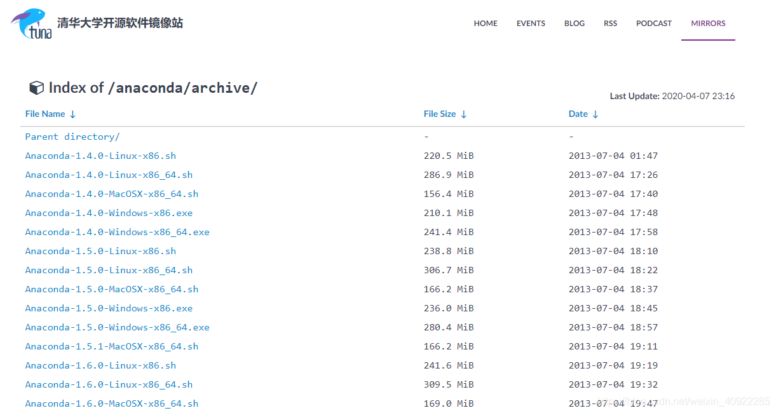Click the date 2013-07-04 18:45
The height and width of the screenshot is (413, 776).
(x=613, y=308)
